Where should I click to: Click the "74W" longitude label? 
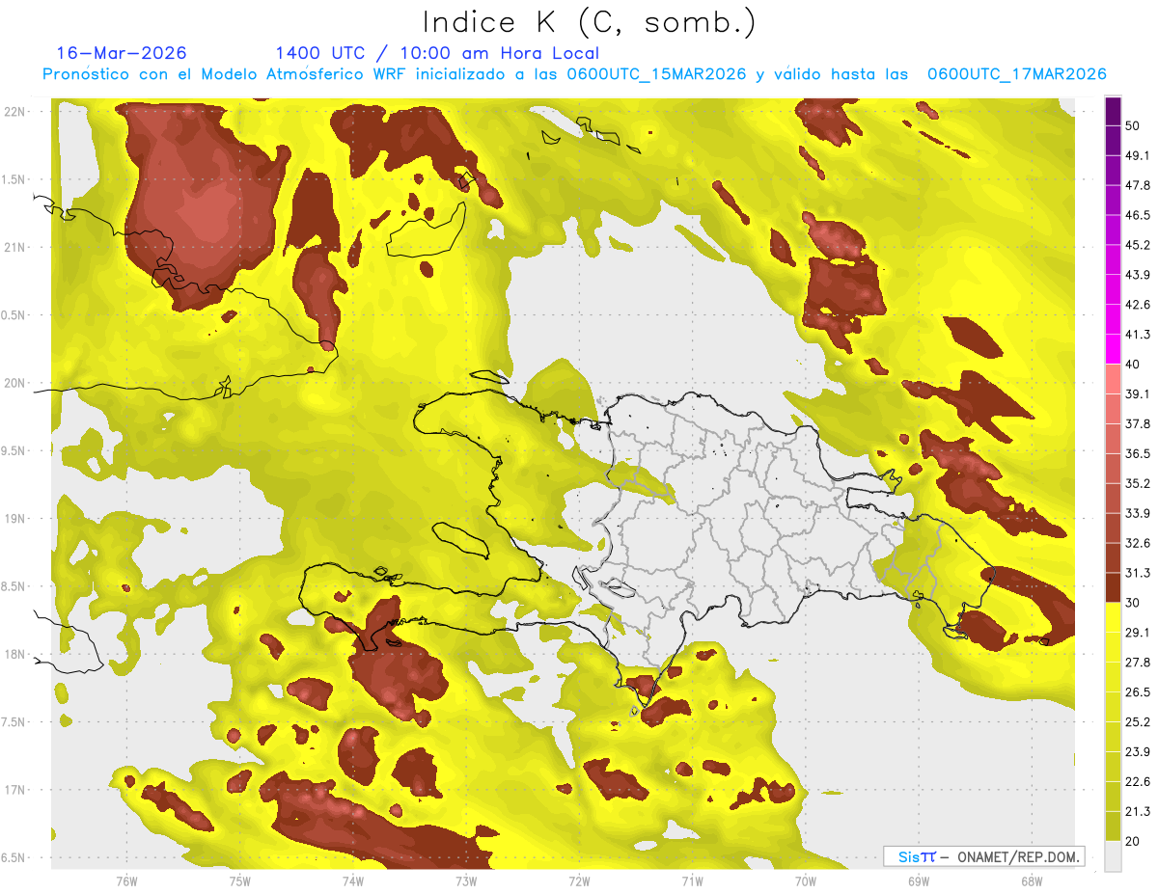coord(353,880)
